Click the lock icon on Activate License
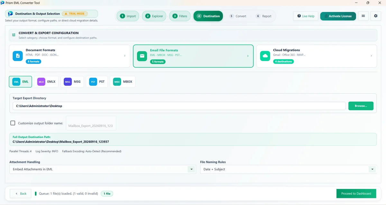The width and height of the screenshot is (386, 205). (326, 16)
